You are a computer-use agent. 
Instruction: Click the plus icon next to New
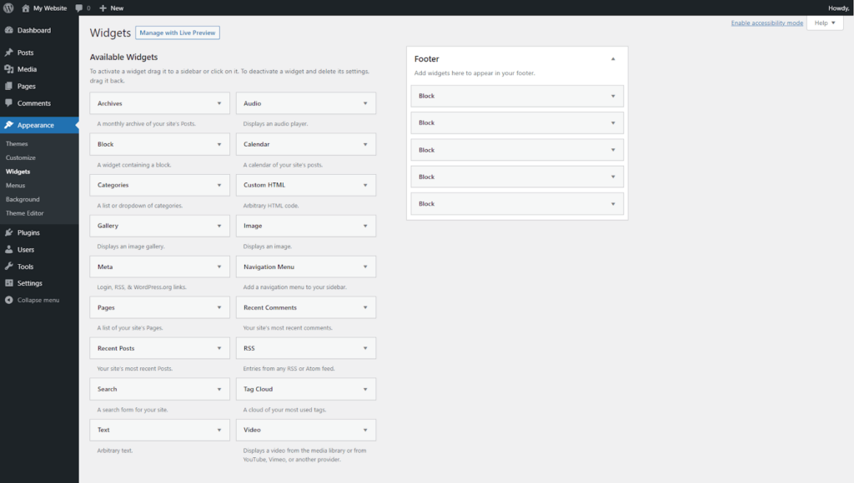point(103,8)
